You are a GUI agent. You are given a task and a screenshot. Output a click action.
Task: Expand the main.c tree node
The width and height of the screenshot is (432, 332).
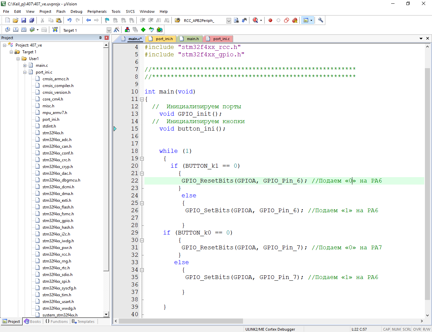click(25, 65)
